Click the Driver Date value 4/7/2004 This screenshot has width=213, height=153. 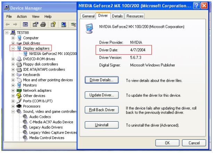[138, 50]
